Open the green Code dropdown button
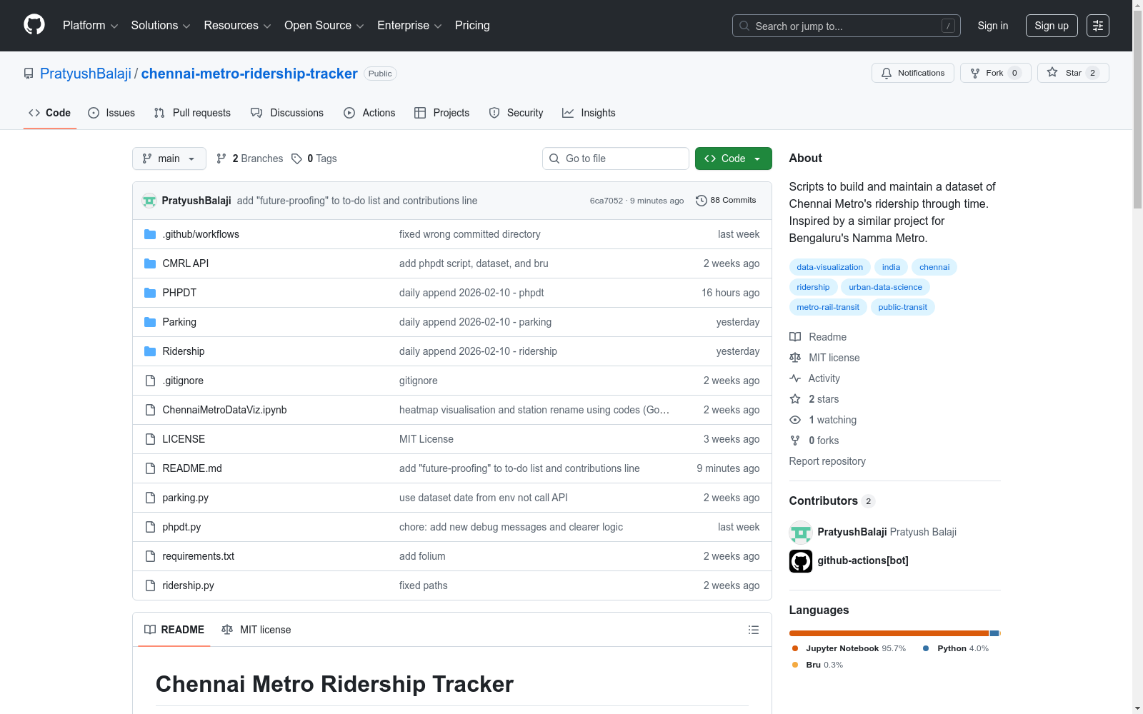The image size is (1143, 714). click(733, 159)
